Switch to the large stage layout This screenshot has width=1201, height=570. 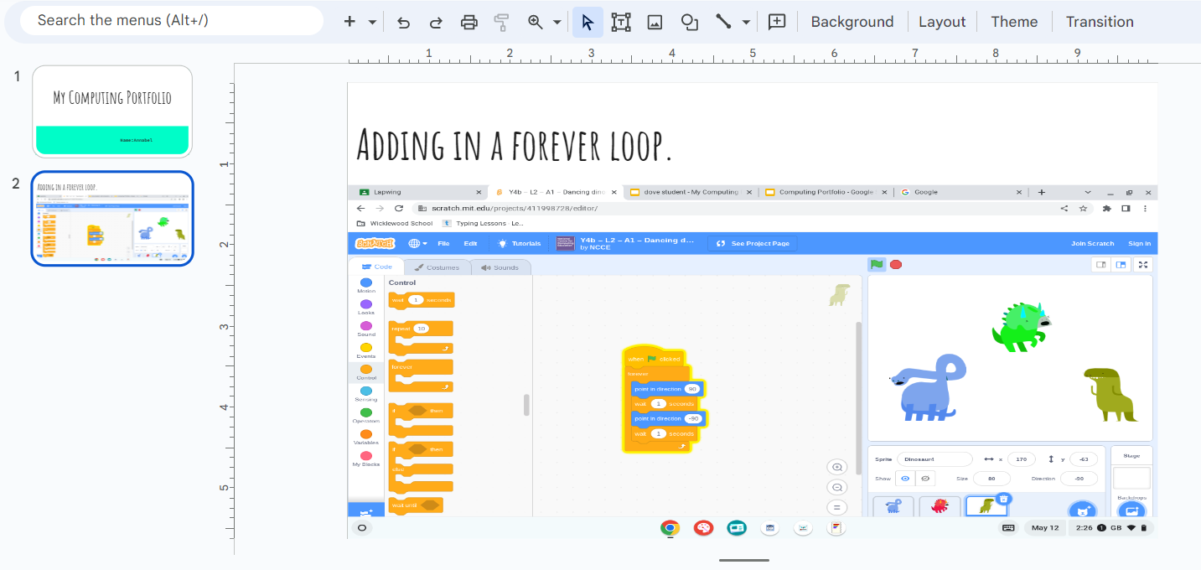tap(1121, 265)
